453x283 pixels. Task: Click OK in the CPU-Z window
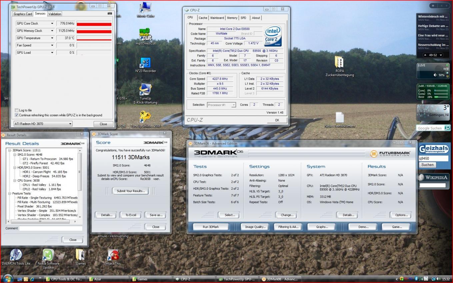tap(277, 120)
